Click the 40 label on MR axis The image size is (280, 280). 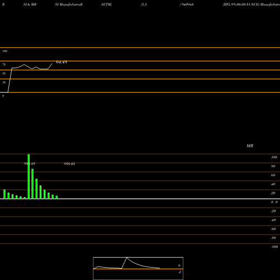[273, 184]
